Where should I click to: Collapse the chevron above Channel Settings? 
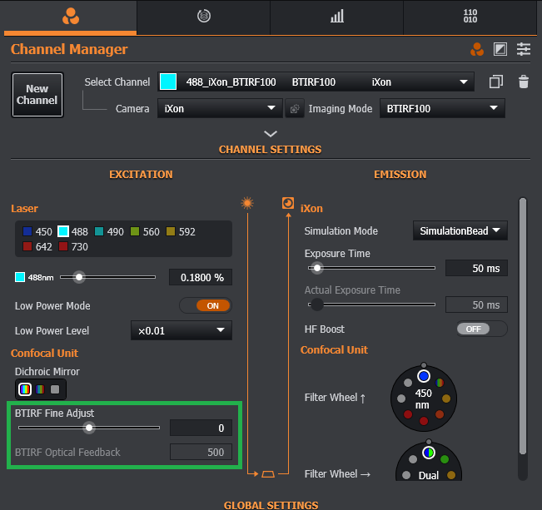270,133
